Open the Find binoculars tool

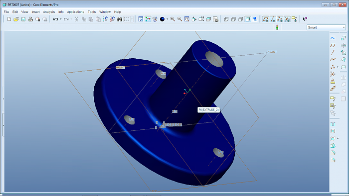click(x=120, y=19)
